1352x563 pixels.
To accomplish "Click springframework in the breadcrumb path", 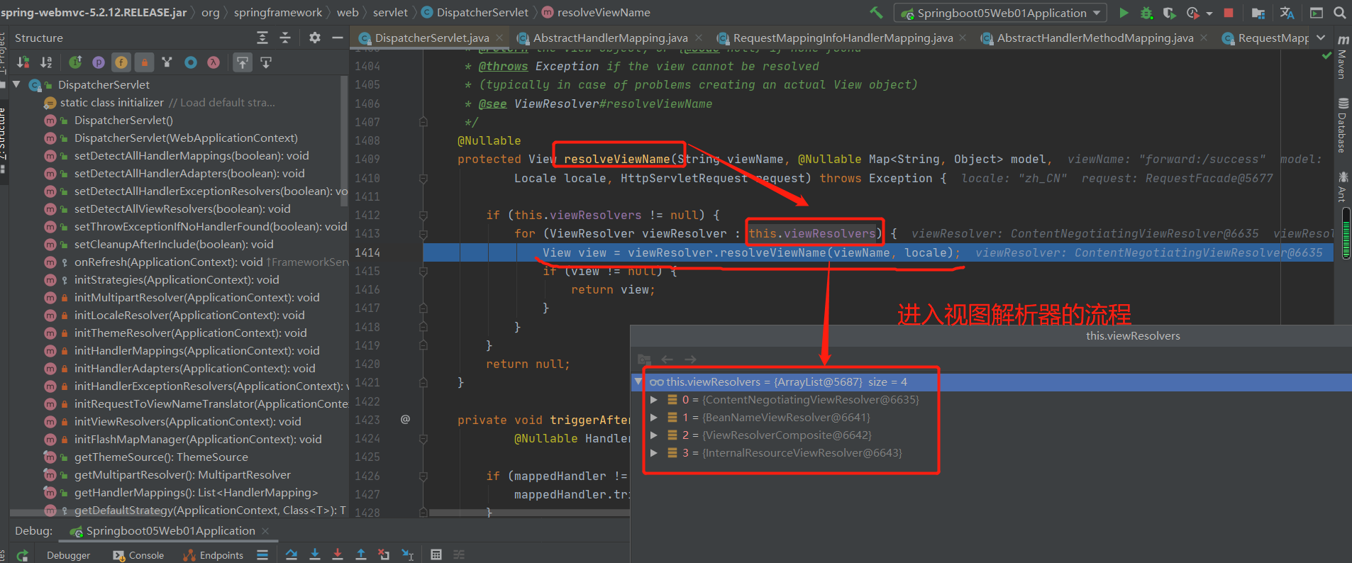I will click(277, 13).
